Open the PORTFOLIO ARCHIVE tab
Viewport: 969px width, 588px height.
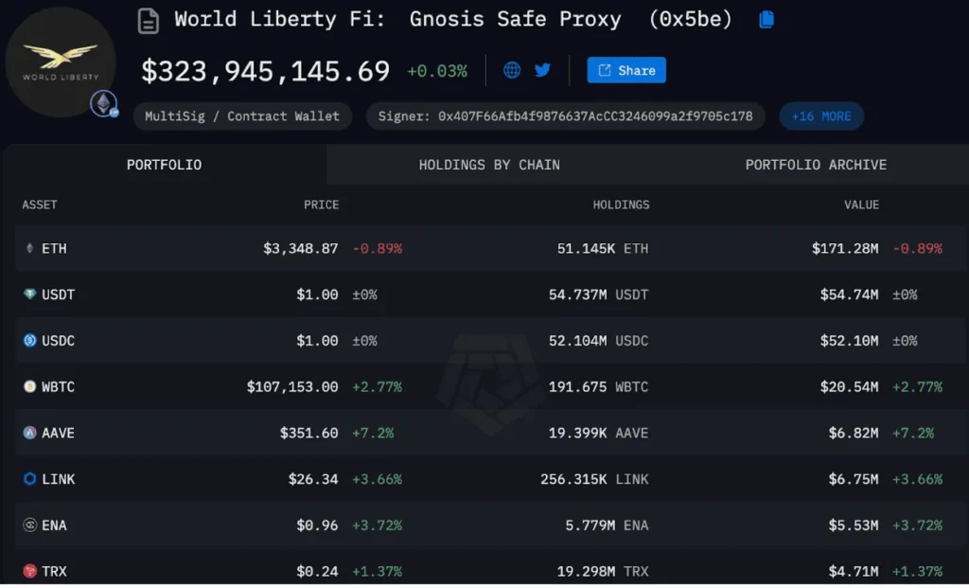815,164
